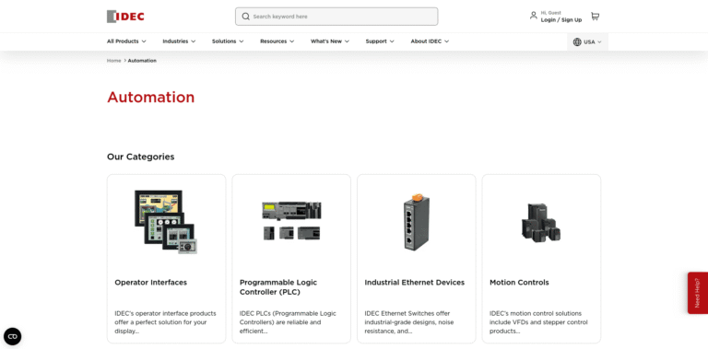Open the Support menu
The image size is (708, 349).
tap(380, 41)
